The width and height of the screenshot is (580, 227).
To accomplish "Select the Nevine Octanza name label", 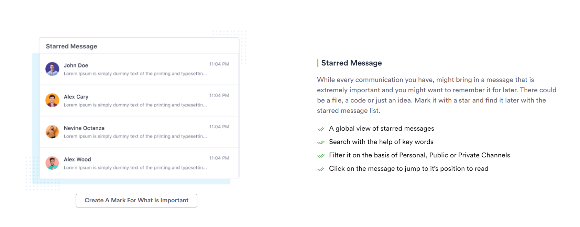I will pos(84,128).
